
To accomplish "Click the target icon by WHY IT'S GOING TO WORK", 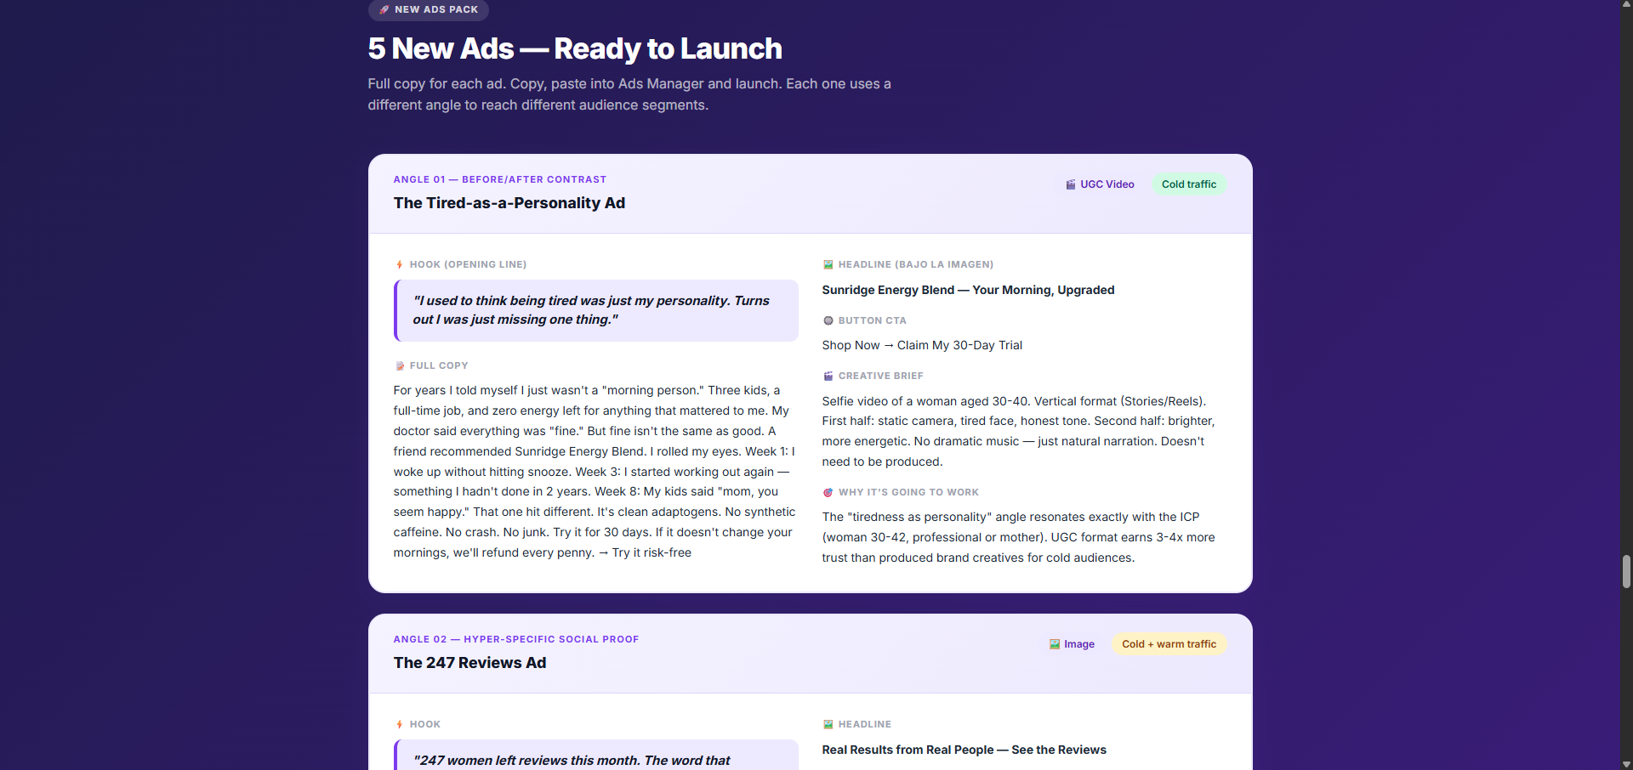I will (828, 492).
